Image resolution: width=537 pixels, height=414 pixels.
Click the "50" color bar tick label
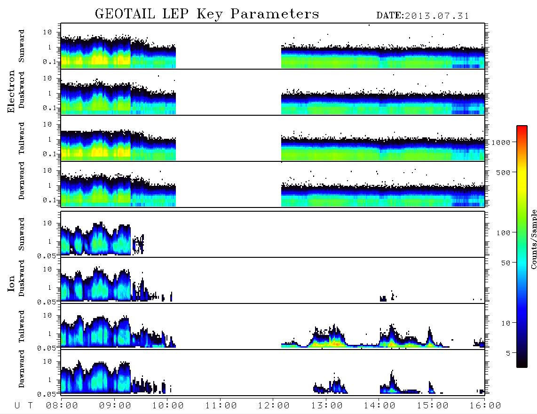point(505,263)
